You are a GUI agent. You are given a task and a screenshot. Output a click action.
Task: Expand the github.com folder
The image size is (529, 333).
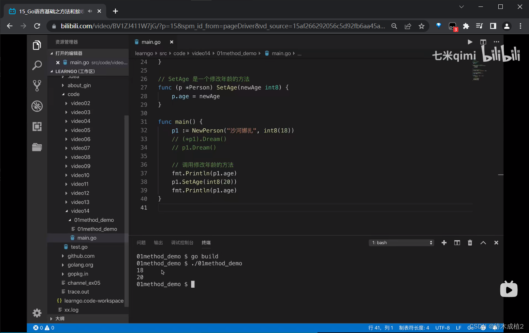(x=81, y=256)
